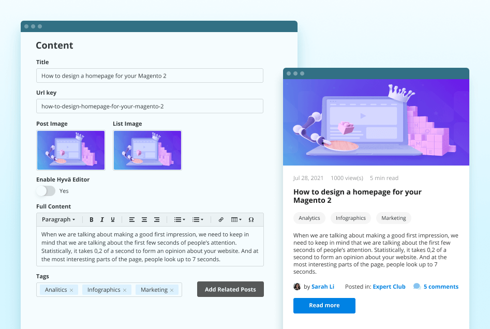Remove the Marketing tag
This screenshot has height=329, width=490.
click(171, 289)
